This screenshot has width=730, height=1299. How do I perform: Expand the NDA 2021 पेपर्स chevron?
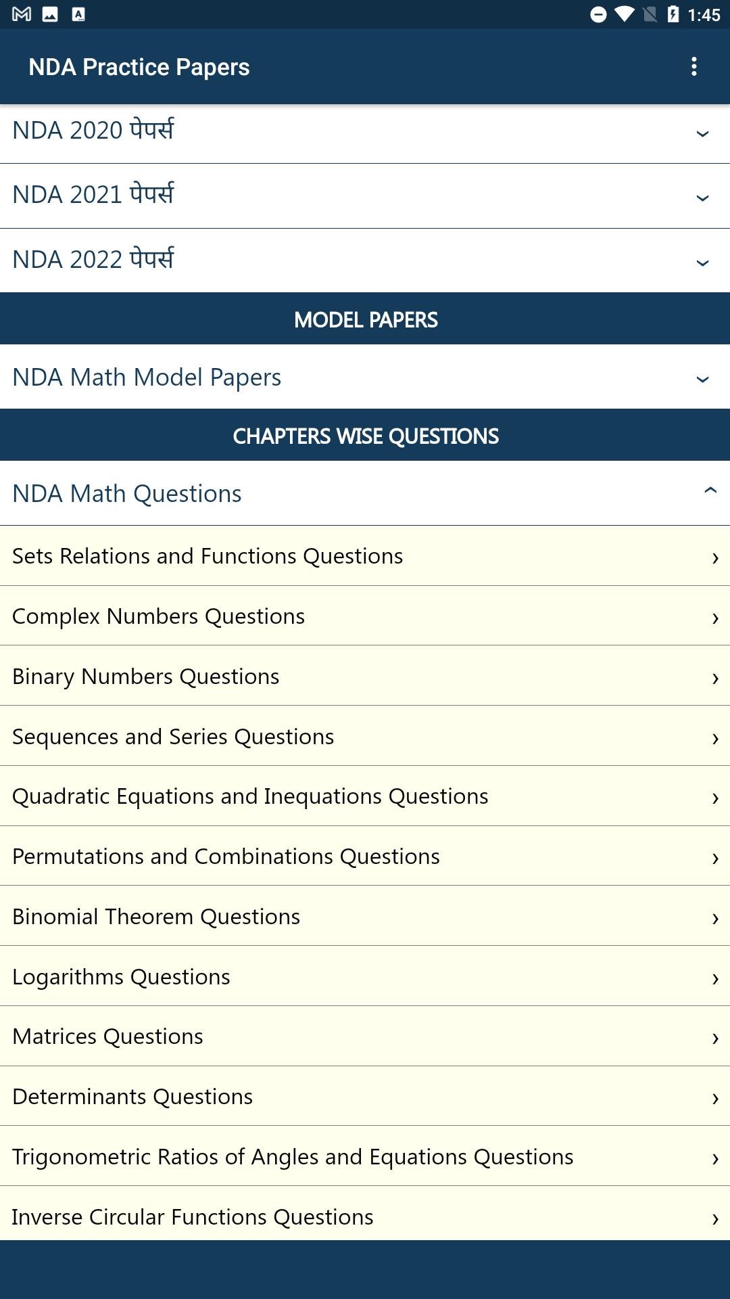702,198
